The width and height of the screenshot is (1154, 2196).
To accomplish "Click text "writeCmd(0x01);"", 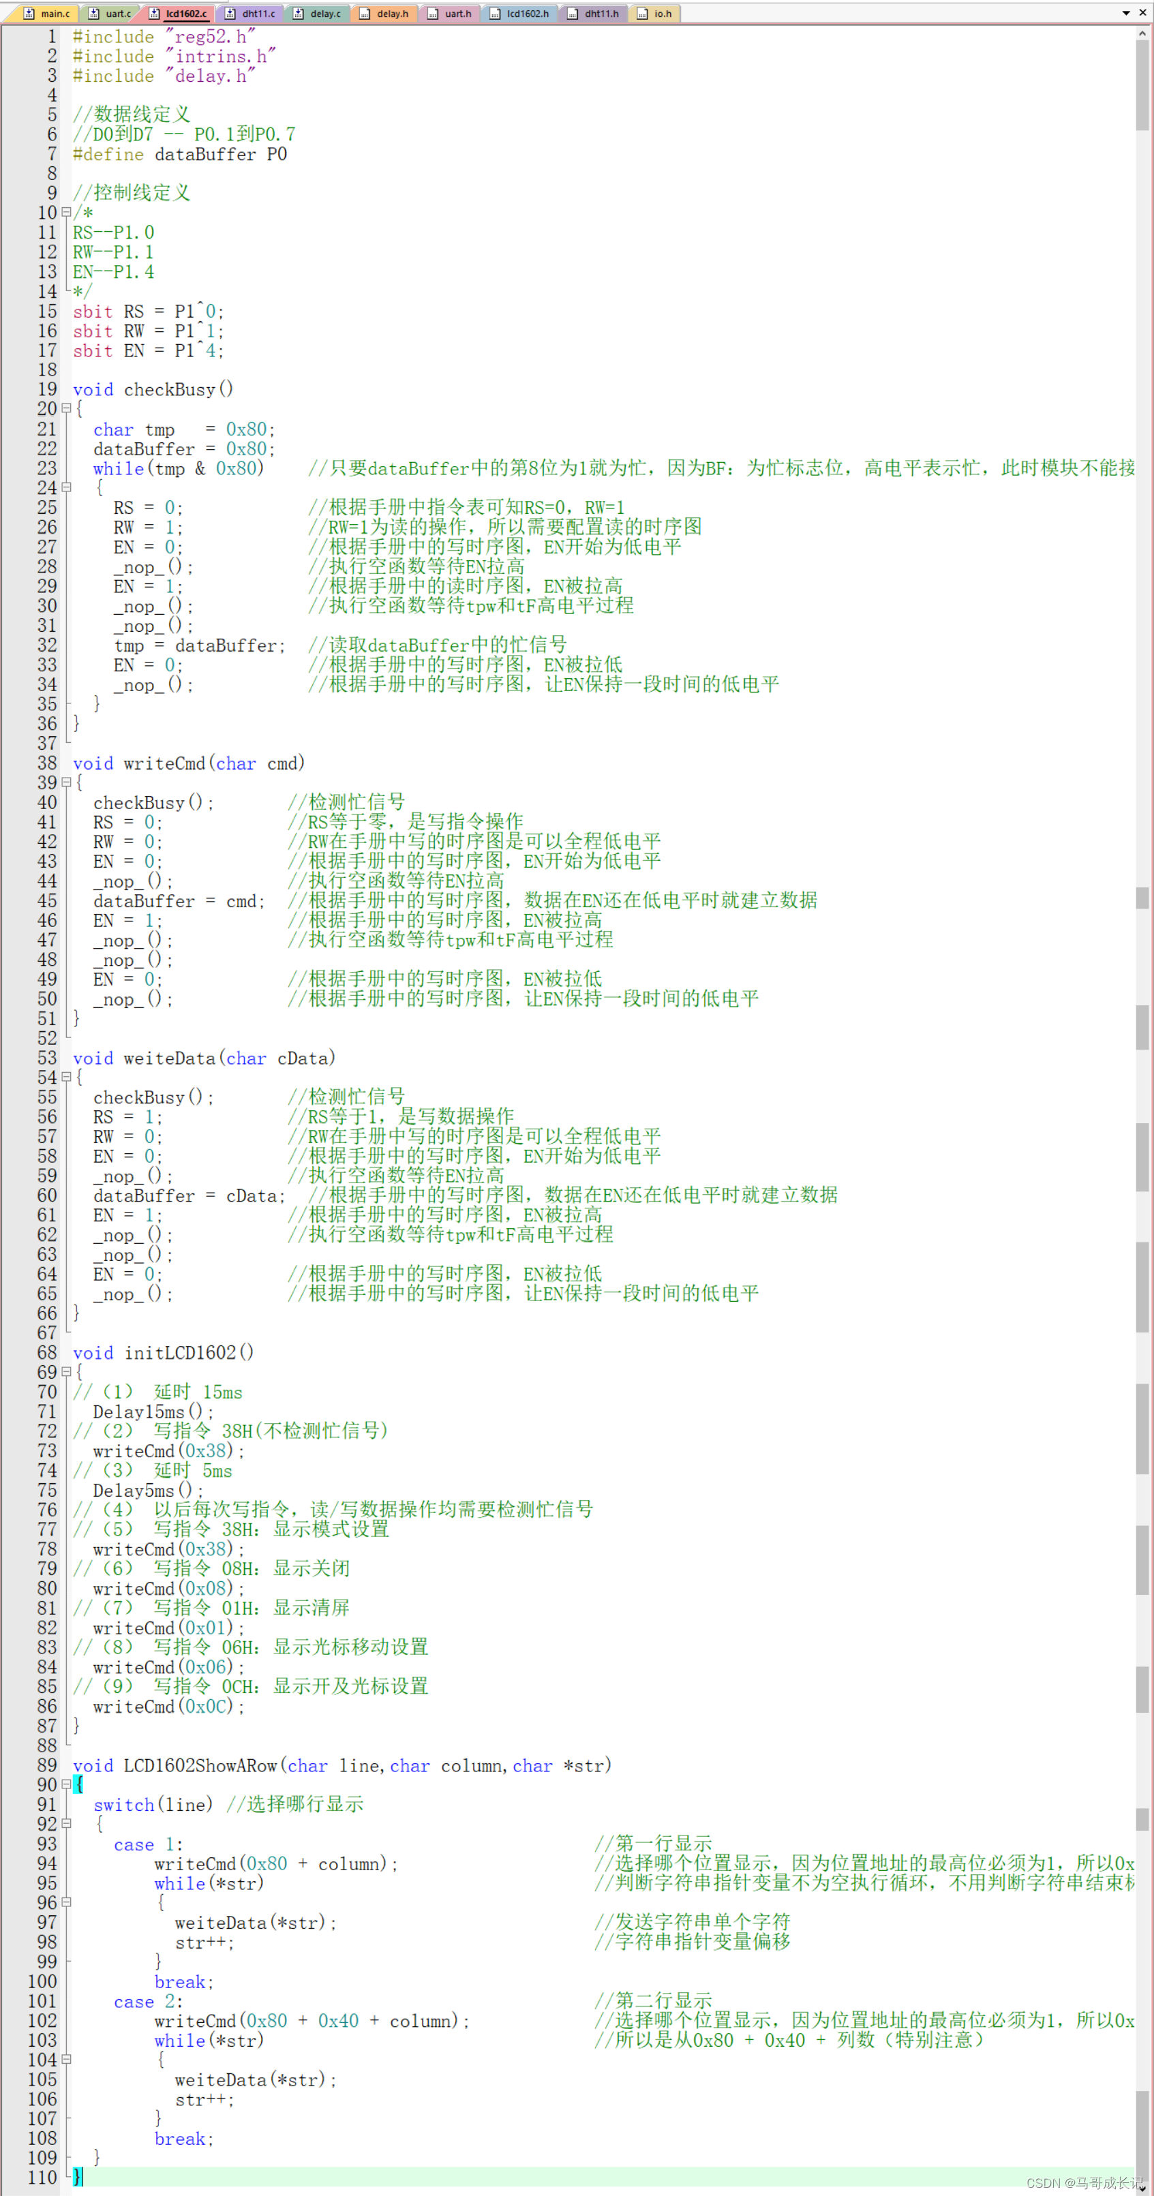I will (169, 1628).
